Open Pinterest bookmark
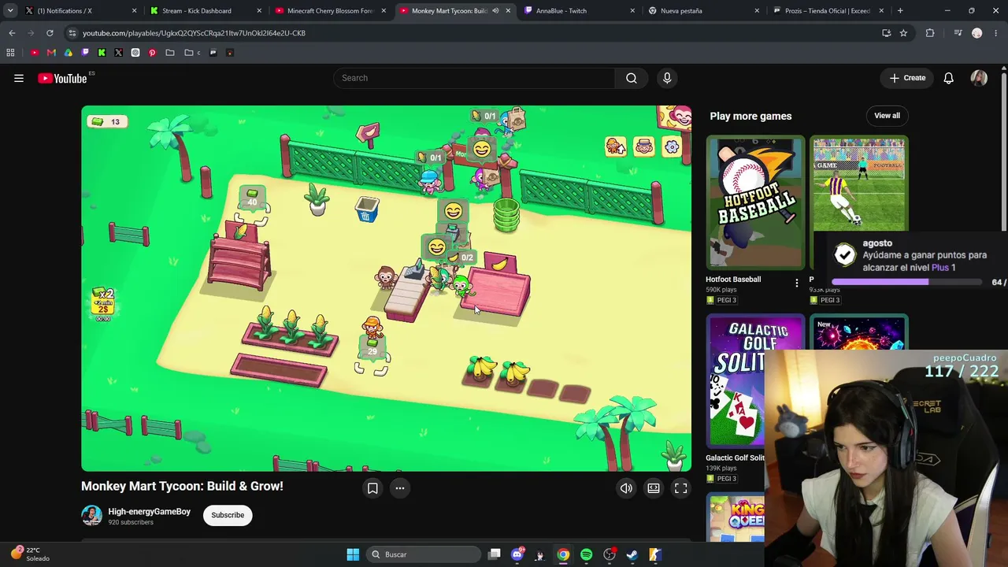1008x567 pixels. [x=152, y=53]
